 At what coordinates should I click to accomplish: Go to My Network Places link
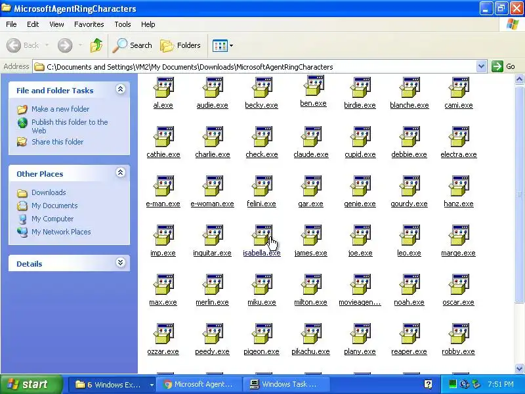click(x=61, y=232)
